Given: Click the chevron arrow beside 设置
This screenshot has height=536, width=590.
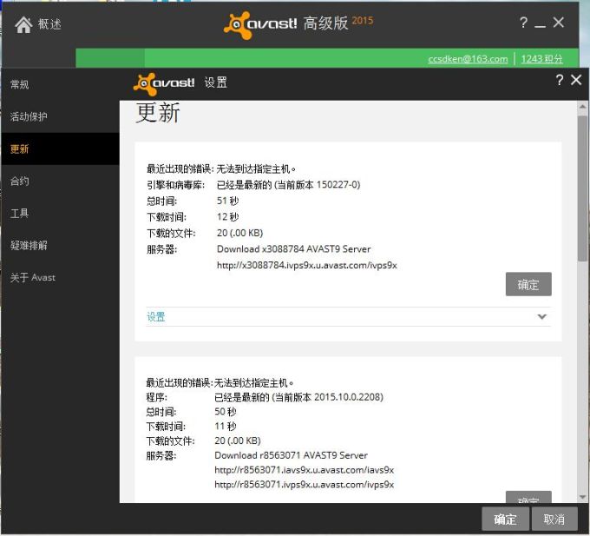Looking at the screenshot, I should tap(541, 317).
